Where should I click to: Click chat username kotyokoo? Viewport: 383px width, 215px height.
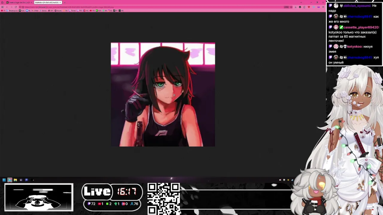pyautogui.click(x=355, y=47)
